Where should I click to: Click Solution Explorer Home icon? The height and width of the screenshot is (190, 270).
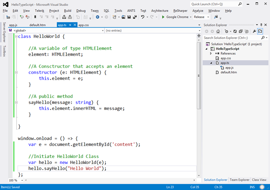[x=218, y=31]
